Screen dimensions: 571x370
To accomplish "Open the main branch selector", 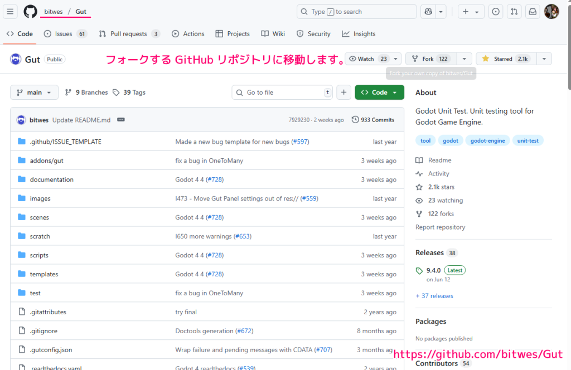I will [34, 93].
